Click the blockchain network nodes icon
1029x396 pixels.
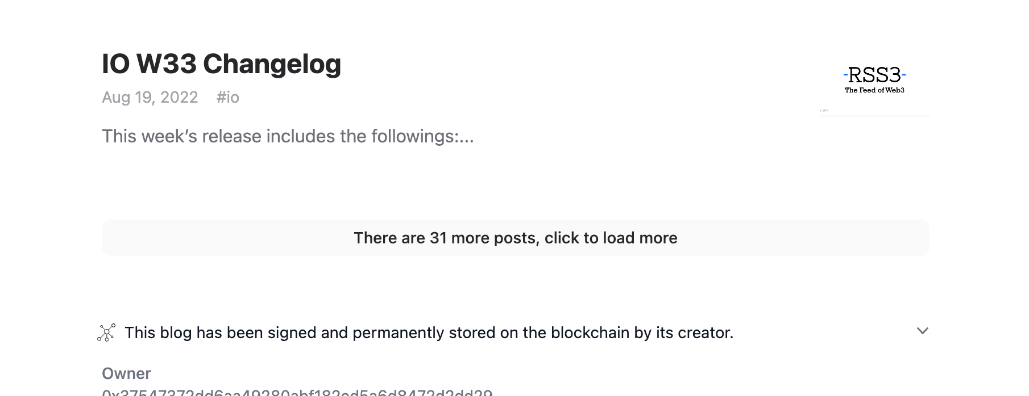click(x=106, y=332)
